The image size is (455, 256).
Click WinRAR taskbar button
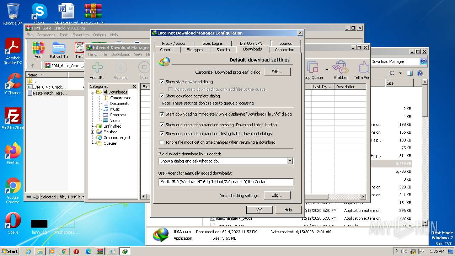100,251
